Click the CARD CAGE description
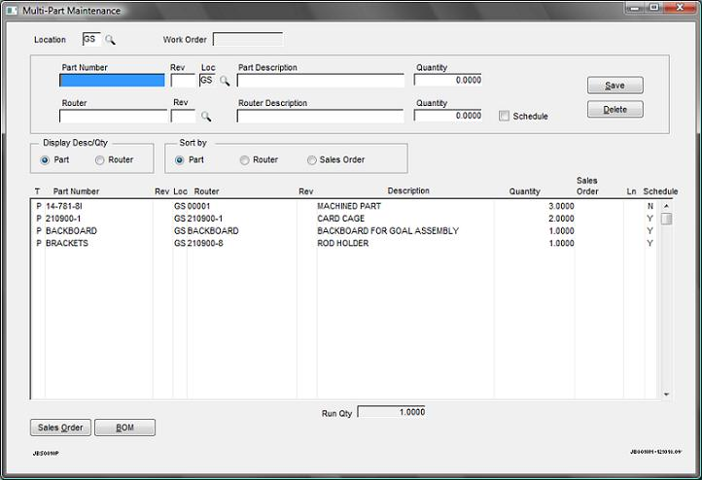Viewport: 702px width, 480px height. [340, 219]
